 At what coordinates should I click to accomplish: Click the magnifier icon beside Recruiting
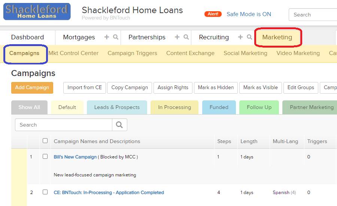point(249,37)
